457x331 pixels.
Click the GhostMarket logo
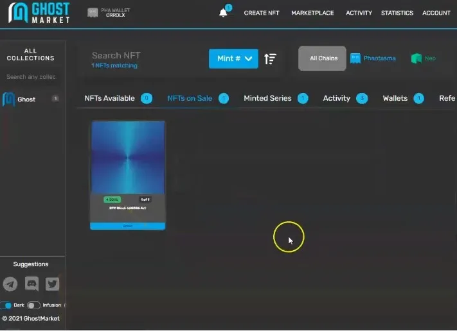point(39,13)
